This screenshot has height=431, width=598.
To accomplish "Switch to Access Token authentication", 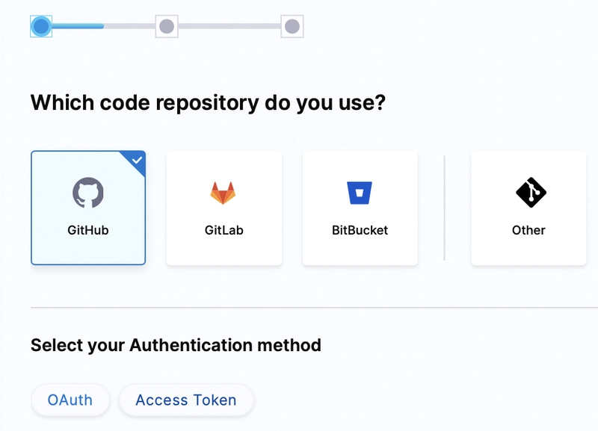I will (x=185, y=400).
